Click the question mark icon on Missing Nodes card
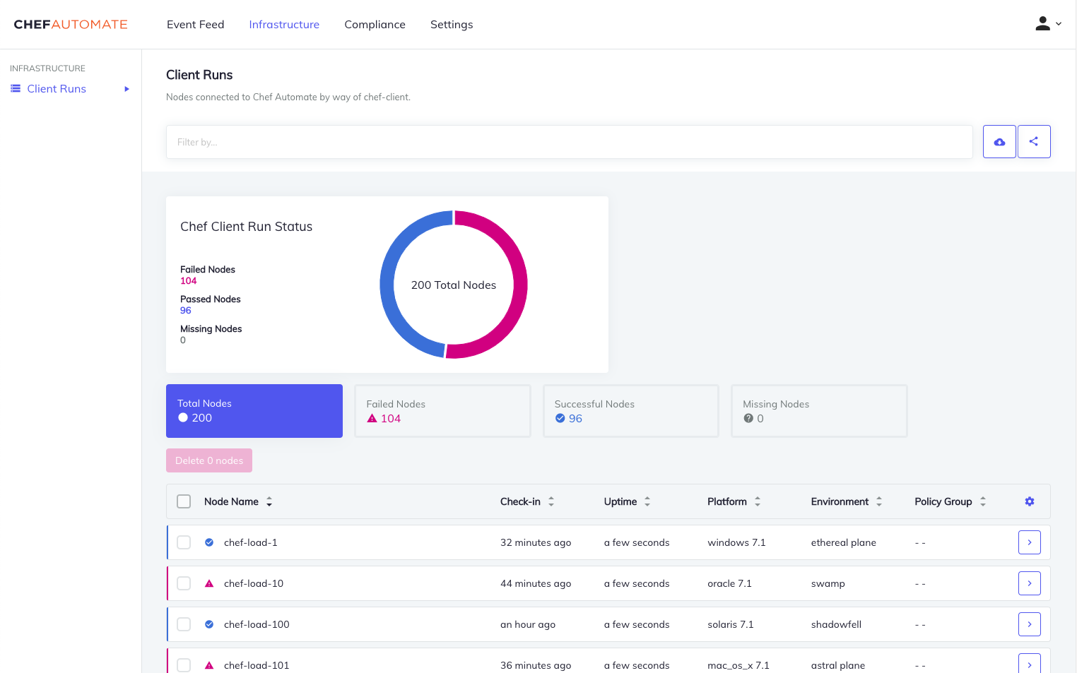 [x=748, y=418]
